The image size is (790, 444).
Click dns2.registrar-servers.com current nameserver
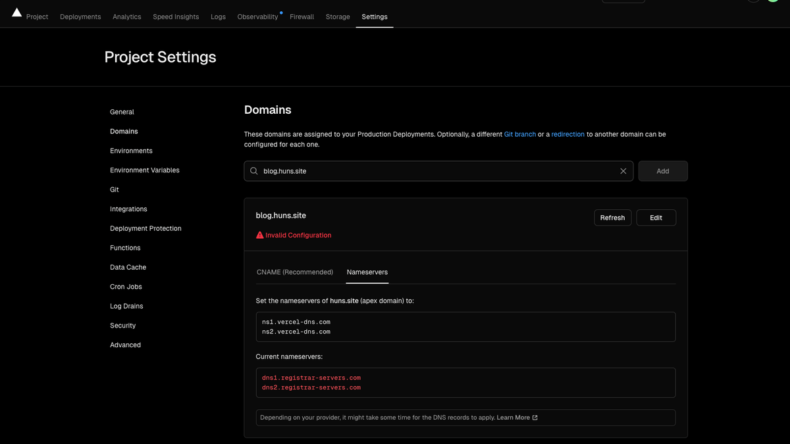pos(311,387)
